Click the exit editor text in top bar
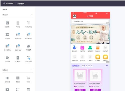Viewport: 125px width, 91px height. pyautogui.click(x=9, y=3)
